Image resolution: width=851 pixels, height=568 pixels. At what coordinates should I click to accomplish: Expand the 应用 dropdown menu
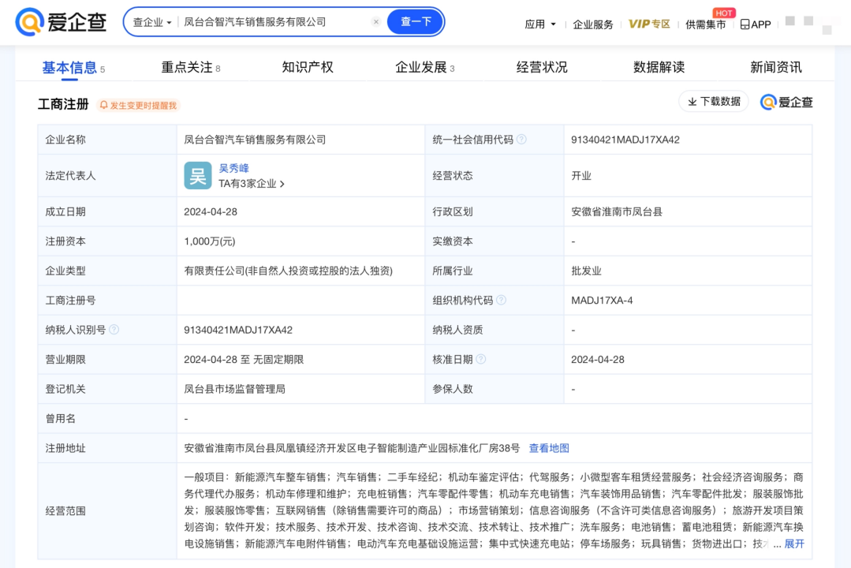(540, 24)
